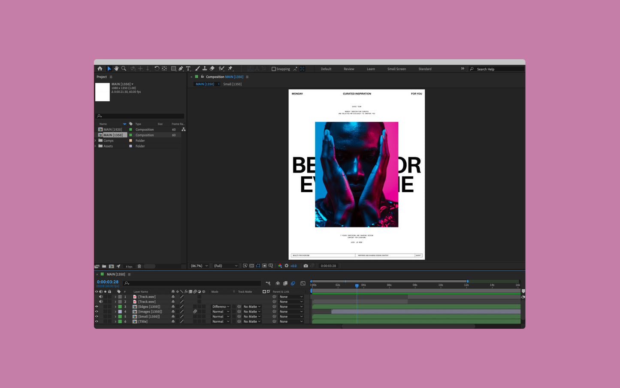Open the magnification ratio dropdown (86.7%)

click(199, 266)
